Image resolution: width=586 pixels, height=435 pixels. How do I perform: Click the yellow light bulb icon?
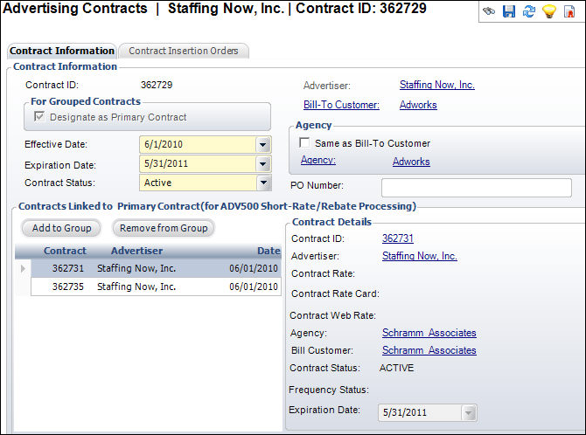coord(549,11)
